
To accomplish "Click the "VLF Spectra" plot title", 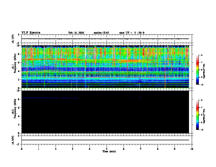I will 31,33.
